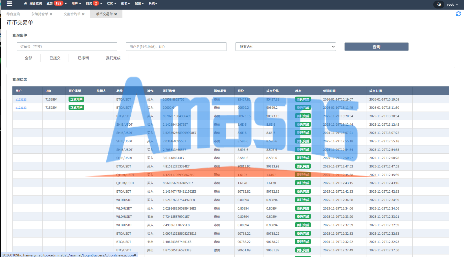Open the root account dropdown
The width and height of the screenshot is (464, 257).
coord(452,5)
